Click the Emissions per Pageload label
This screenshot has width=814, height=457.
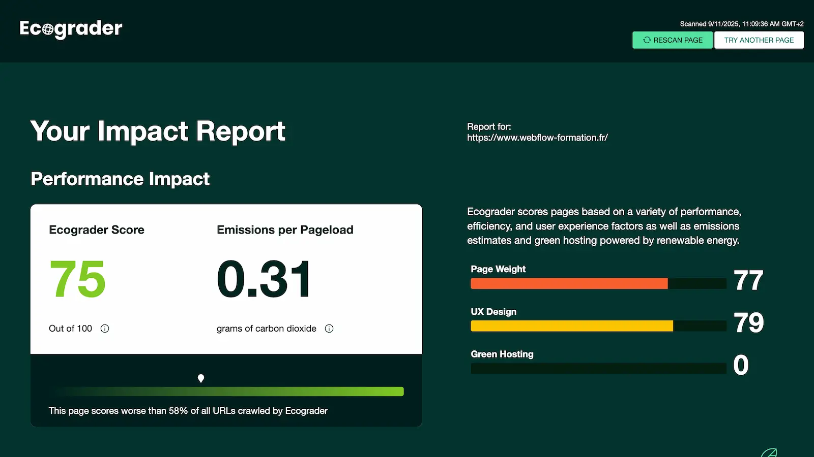click(x=285, y=230)
